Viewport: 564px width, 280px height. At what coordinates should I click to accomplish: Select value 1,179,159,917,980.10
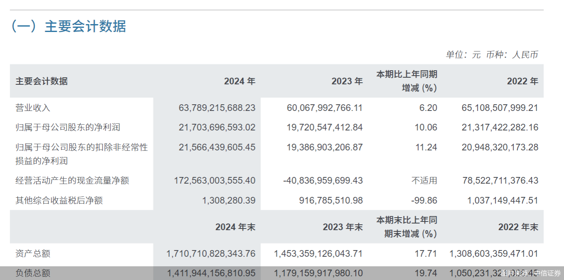pyautogui.click(x=318, y=273)
